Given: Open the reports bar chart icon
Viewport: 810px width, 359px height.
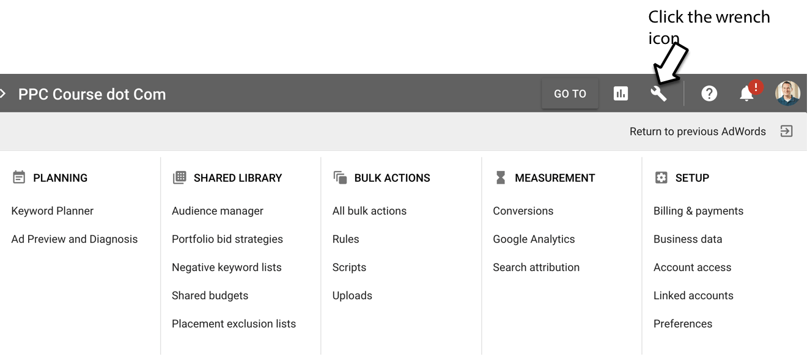Looking at the screenshot, I should [620, 93].
